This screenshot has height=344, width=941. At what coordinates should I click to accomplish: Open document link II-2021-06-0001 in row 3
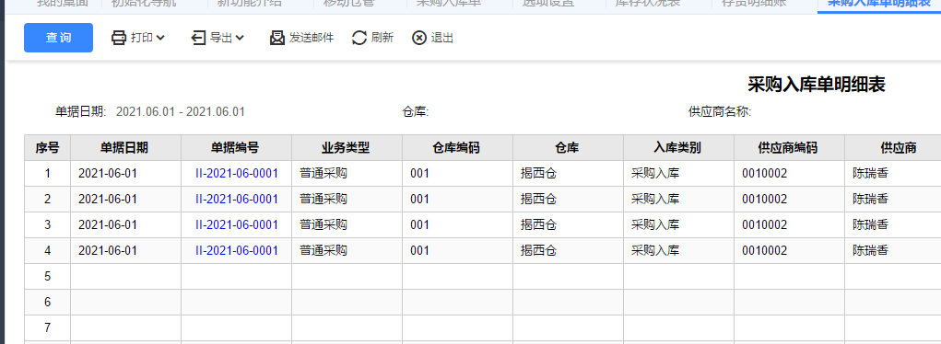tap(237, 225)
